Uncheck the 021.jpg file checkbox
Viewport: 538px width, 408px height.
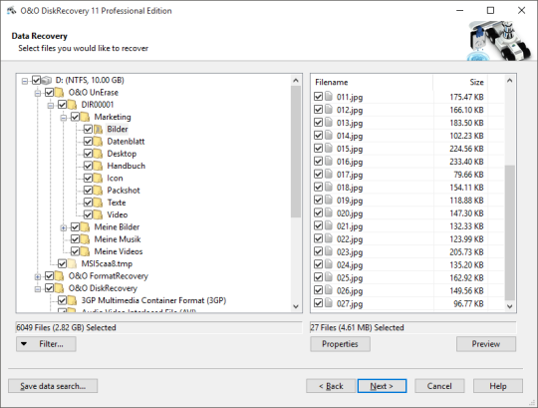click(x=318, y=226)
